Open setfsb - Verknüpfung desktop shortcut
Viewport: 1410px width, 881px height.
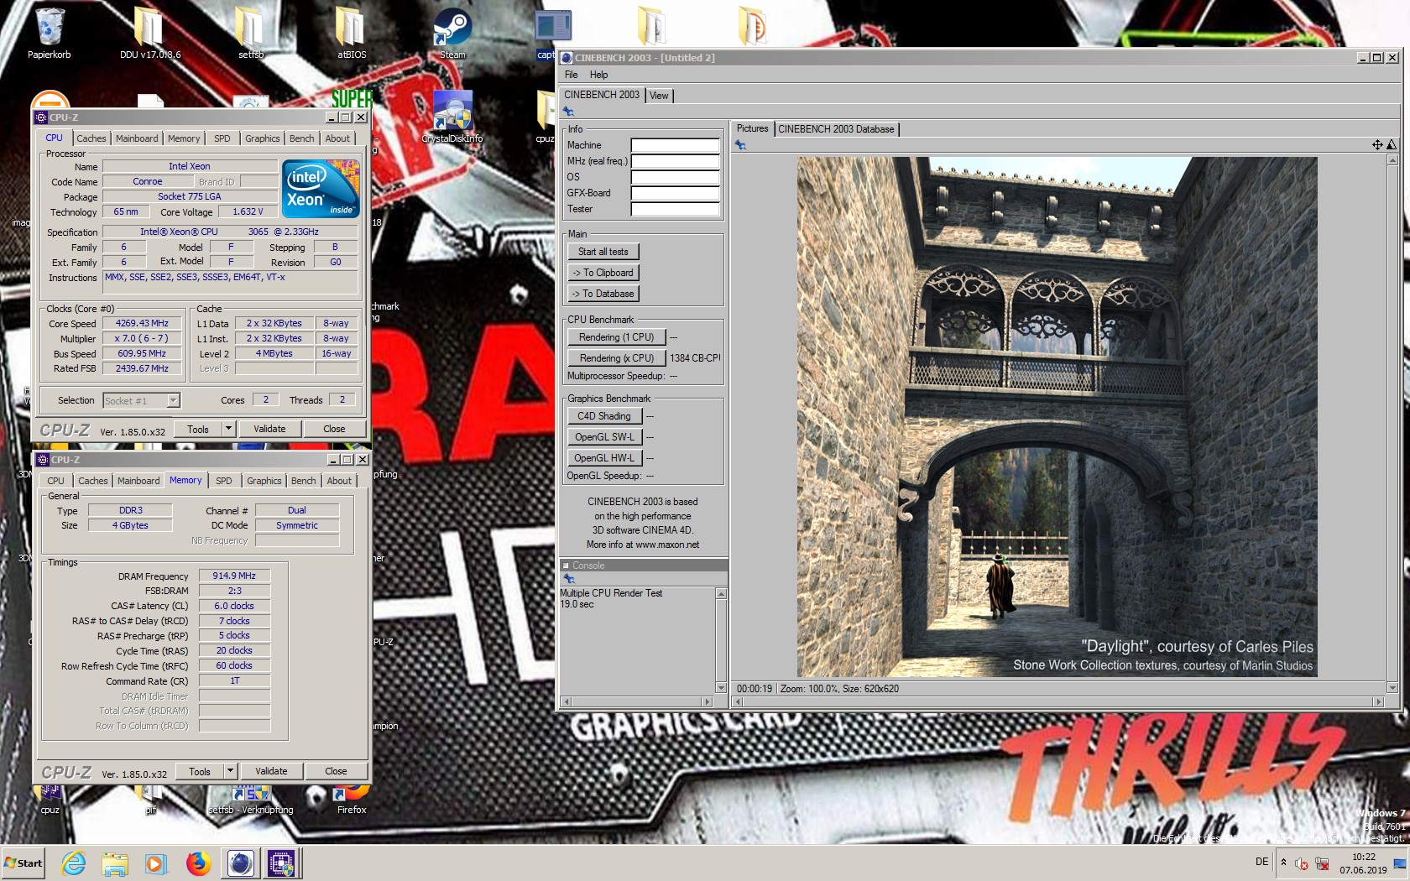pos(251,797)
